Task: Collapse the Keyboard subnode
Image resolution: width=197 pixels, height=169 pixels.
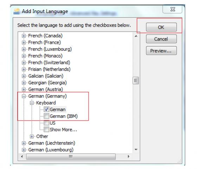Action: click(32, 103)
